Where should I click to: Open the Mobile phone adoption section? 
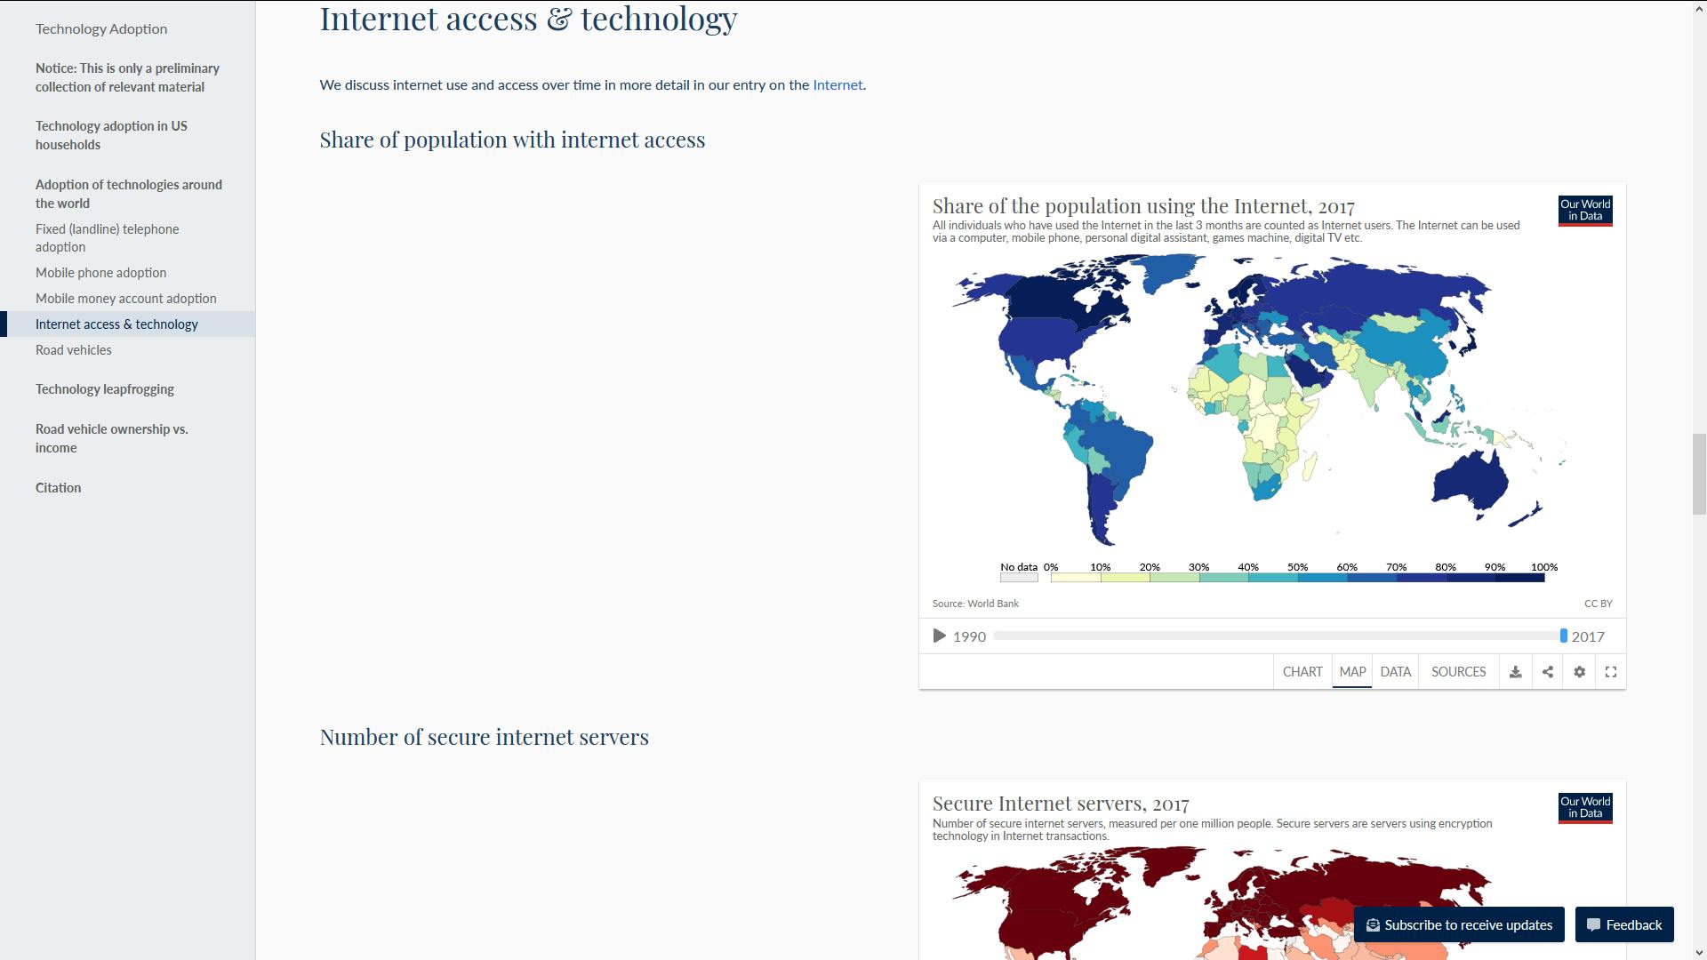click(100, 272)
